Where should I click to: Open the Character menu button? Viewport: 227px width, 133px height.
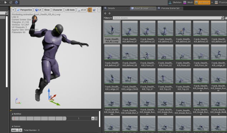tap(57, 10)
